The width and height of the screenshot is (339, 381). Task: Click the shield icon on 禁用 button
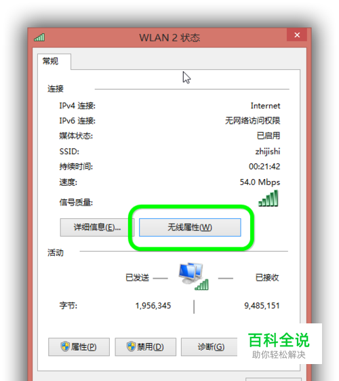(x=132, y=346)
